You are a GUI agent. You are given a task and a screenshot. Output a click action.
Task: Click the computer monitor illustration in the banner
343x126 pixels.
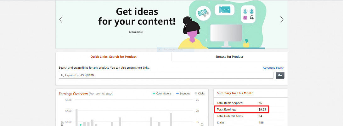[226, 35]
